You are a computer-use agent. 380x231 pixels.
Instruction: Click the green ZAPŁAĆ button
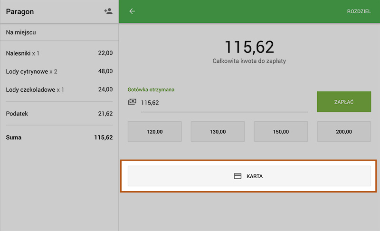click(343, 102)
